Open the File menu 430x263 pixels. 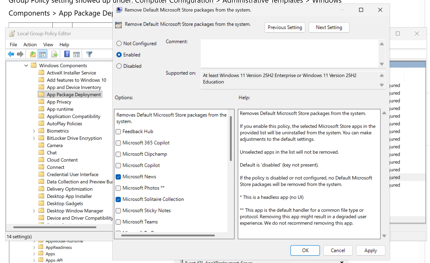pyautogui.click(x=13, y=45)
